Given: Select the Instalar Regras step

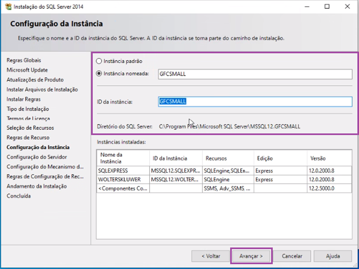Looking at the screenshot, I should click(24, 99).
